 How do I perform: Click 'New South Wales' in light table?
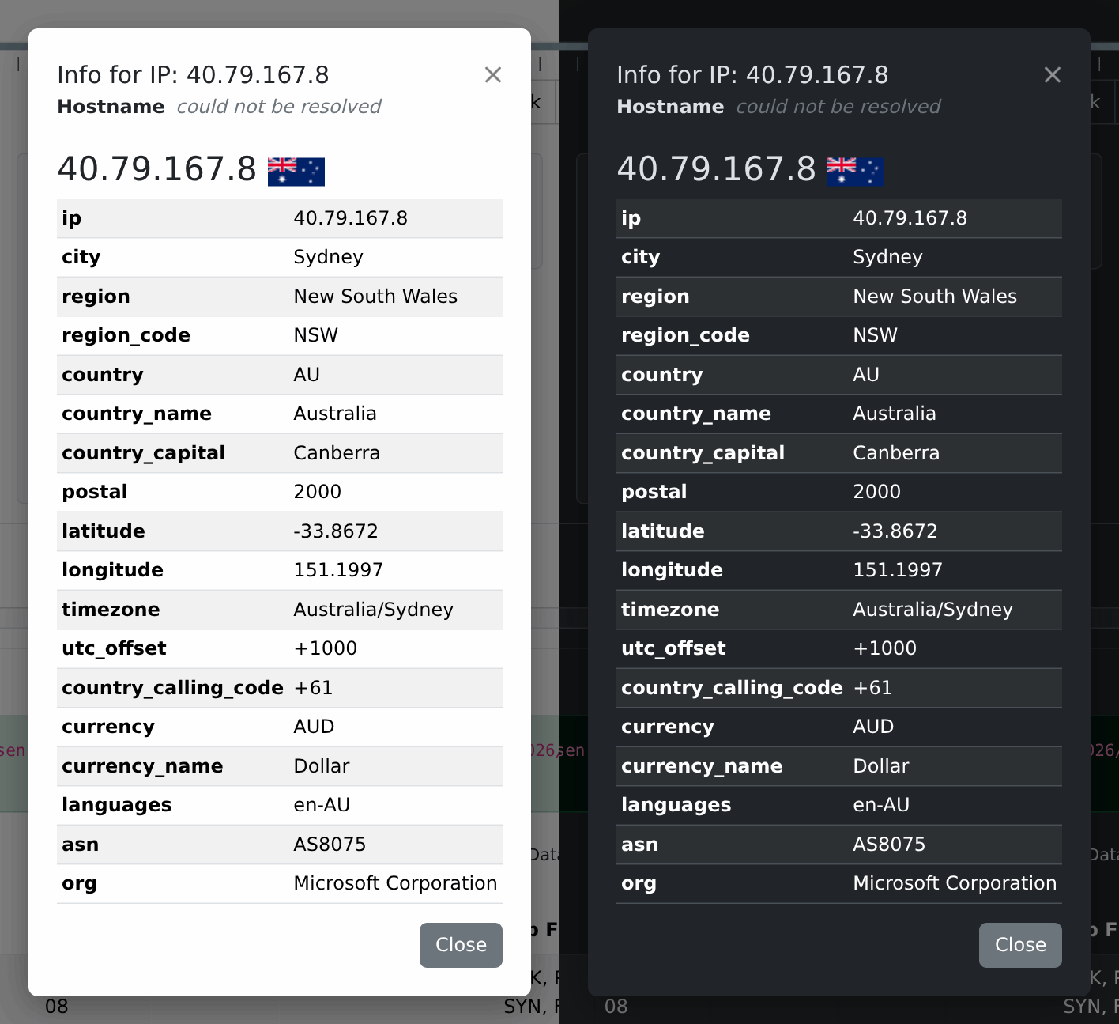pyautogui.click(x=375, y=297)
